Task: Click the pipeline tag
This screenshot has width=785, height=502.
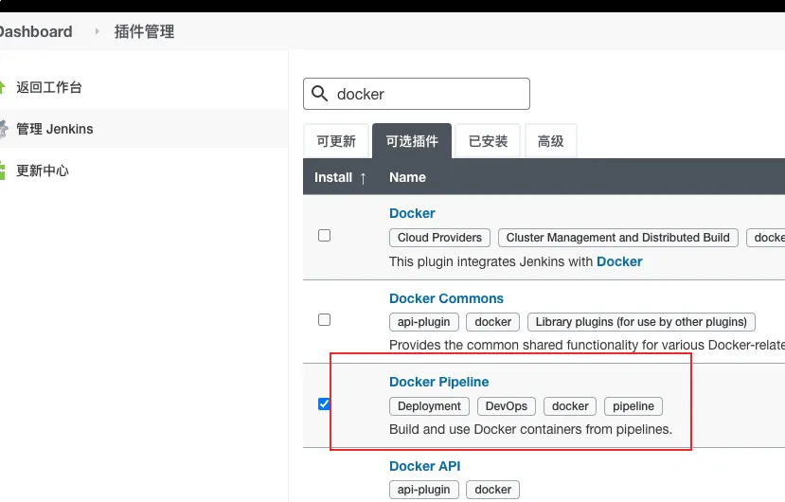Action: pyautogui.click(x=633, y=405)
